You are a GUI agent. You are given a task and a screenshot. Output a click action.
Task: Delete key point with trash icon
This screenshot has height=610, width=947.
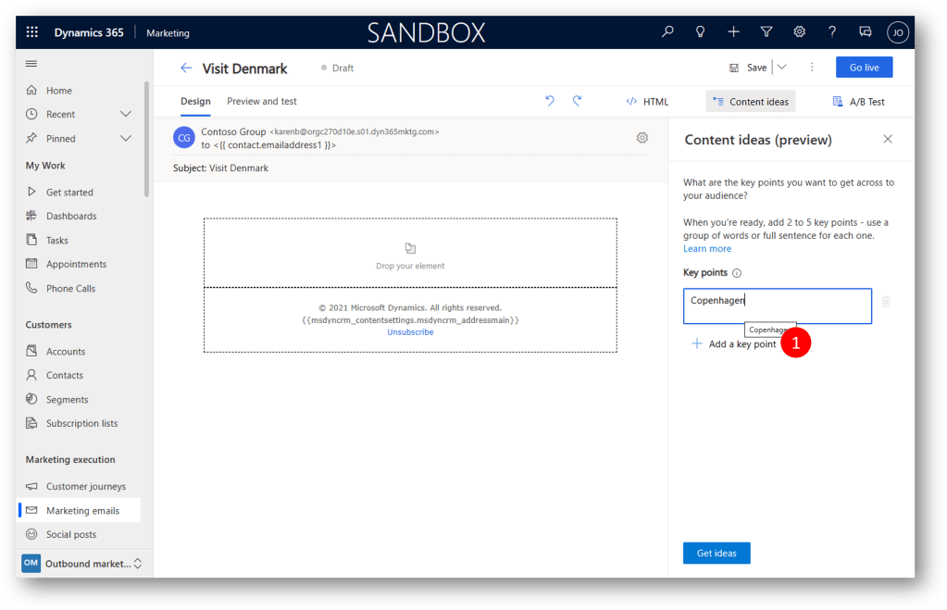coord(886,302)
